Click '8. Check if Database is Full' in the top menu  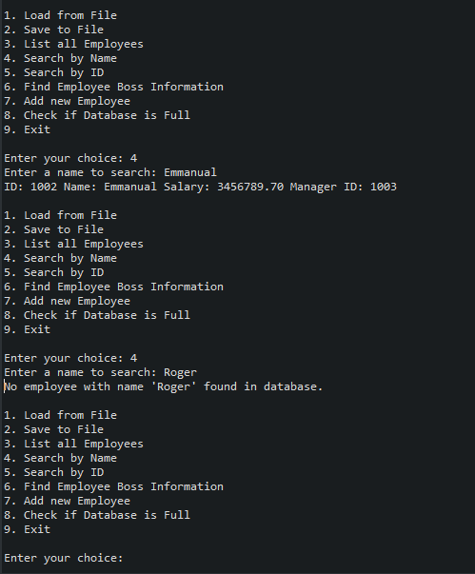97,116
